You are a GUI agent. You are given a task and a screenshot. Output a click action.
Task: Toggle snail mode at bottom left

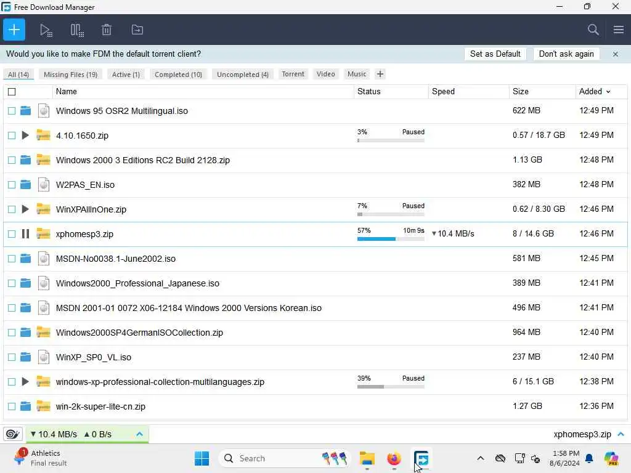[12, 434]
